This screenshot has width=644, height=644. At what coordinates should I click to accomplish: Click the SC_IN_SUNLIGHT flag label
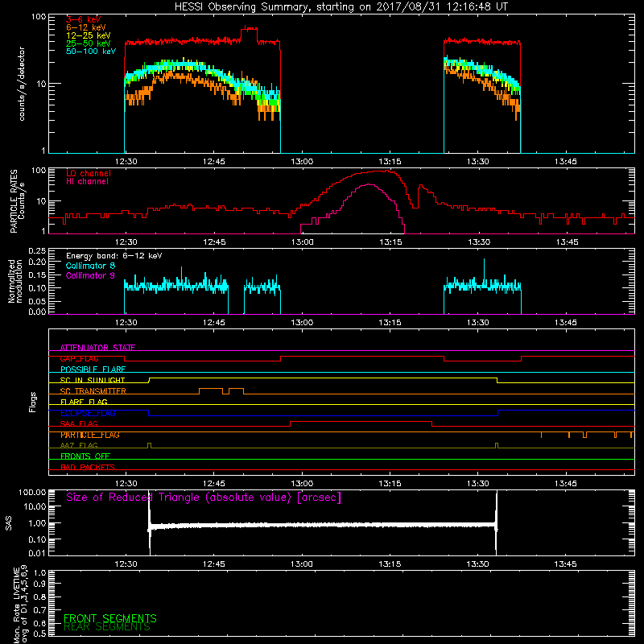coord(93,380)
